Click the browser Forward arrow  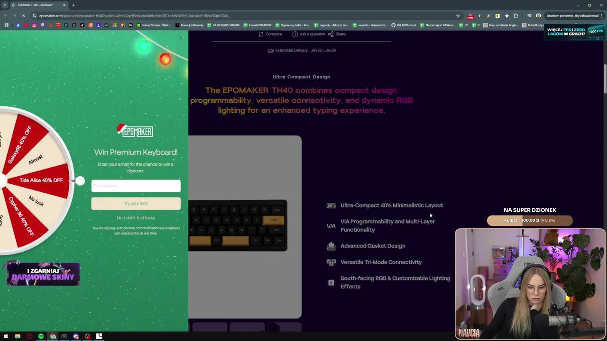point(15,16)
